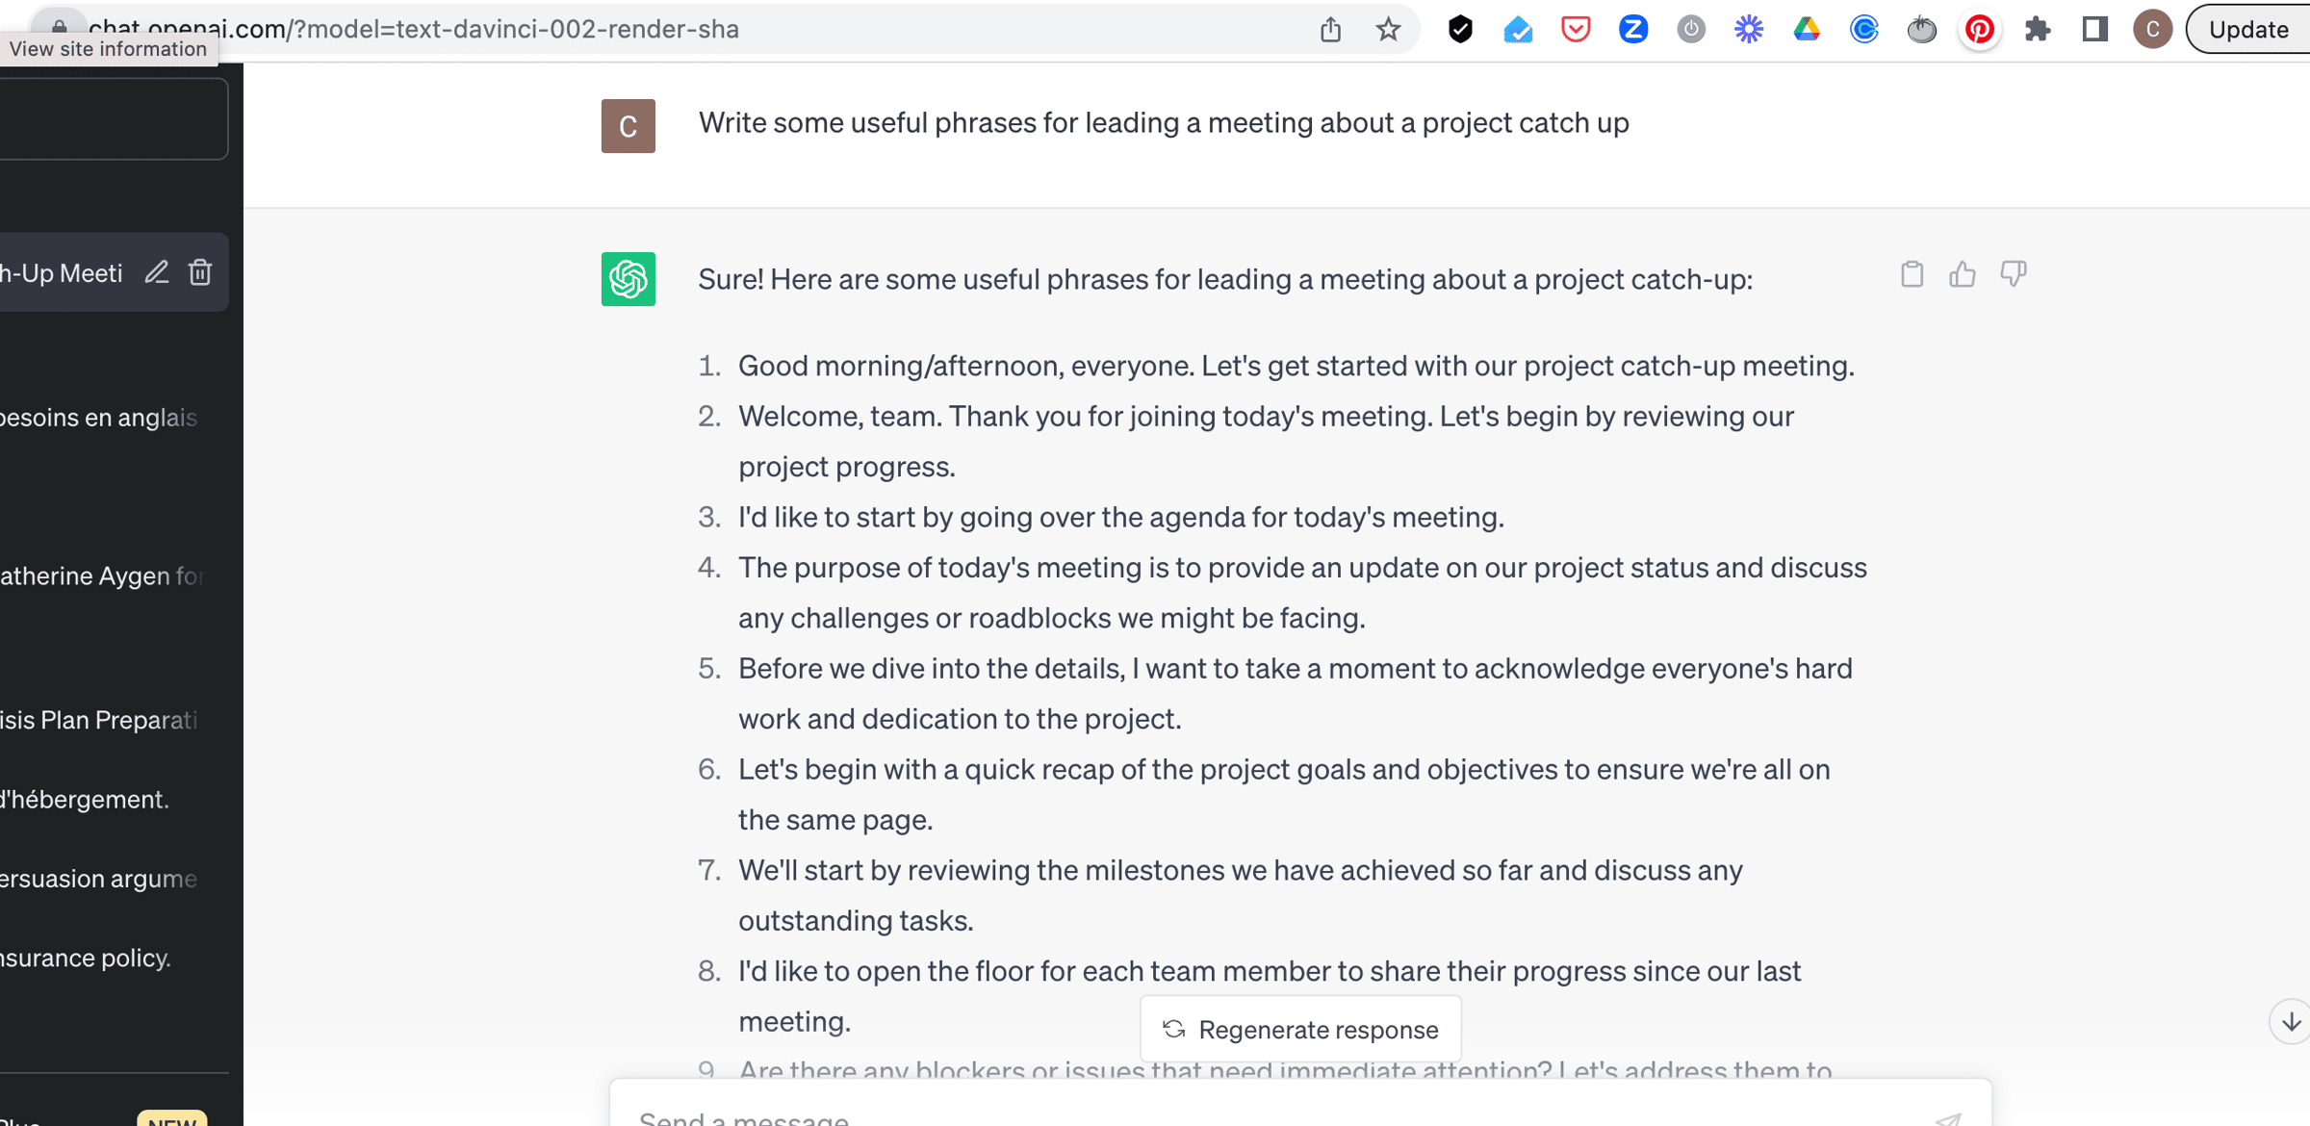The height and width of the screenshot is (1126, 2310).
Task: Click the Chrome Update button
Action: pyautogui.click(x=2248, y=30)
